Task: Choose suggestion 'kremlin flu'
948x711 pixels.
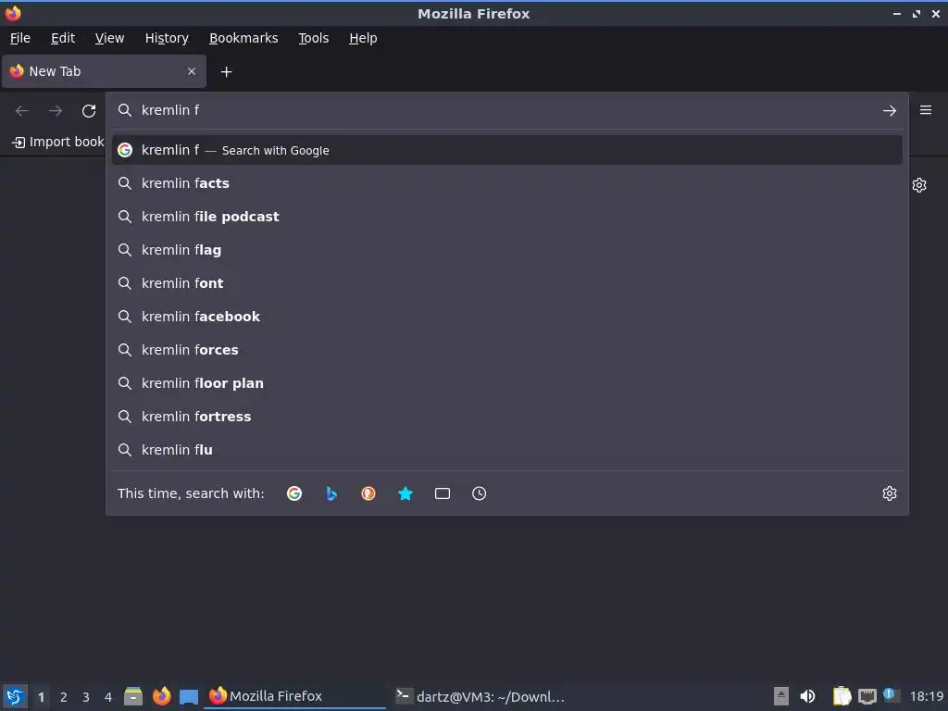Action: (506, 450)
